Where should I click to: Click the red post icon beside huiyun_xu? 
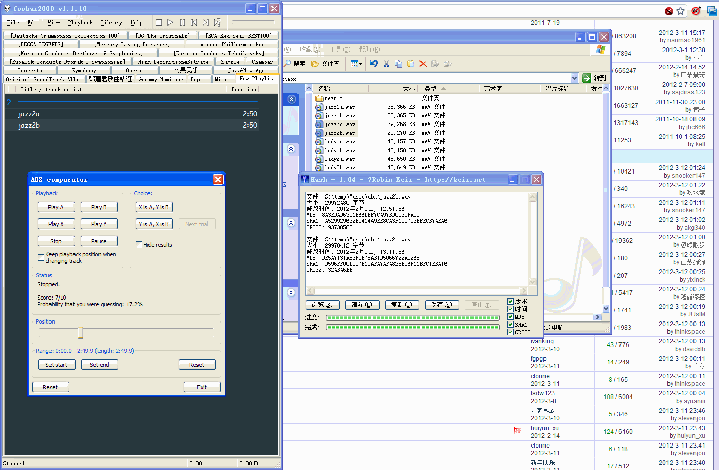point(518,431)
